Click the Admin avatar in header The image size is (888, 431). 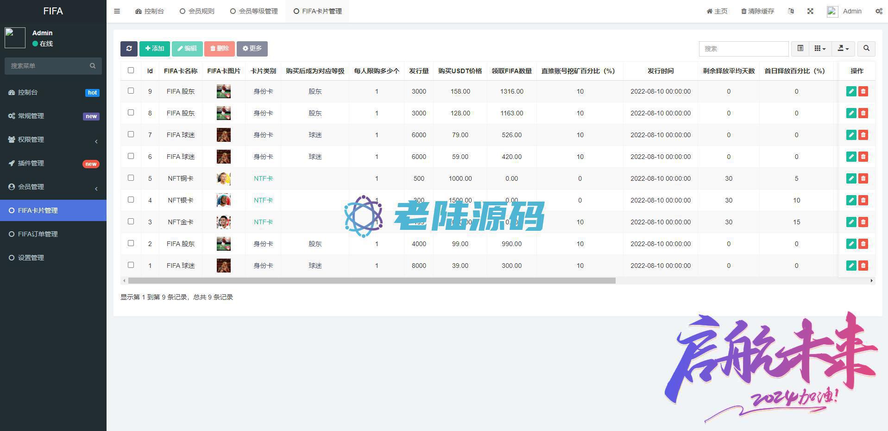[x=832, y=11]
